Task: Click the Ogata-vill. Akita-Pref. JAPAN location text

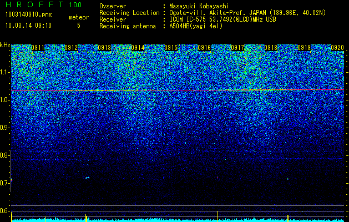Action: (247, 13)
